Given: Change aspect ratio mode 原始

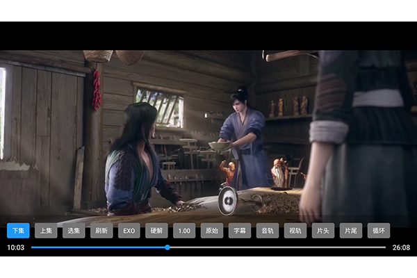Looking at the screenshot, I should coord(212,230).
